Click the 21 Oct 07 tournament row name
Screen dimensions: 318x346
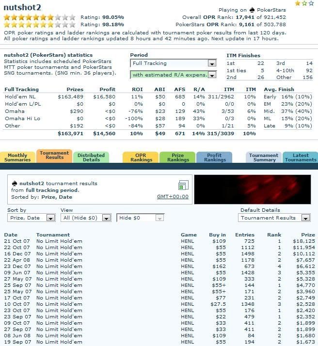click(x=59, y=241)
